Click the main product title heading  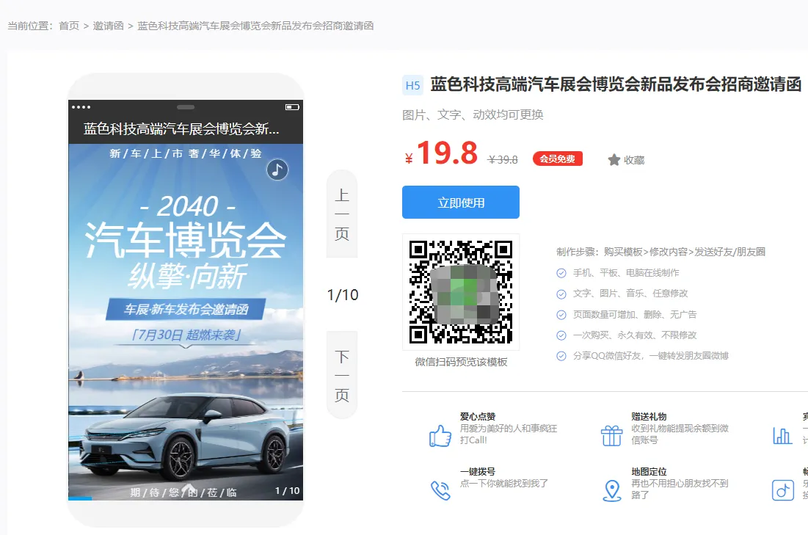(616, 84)
